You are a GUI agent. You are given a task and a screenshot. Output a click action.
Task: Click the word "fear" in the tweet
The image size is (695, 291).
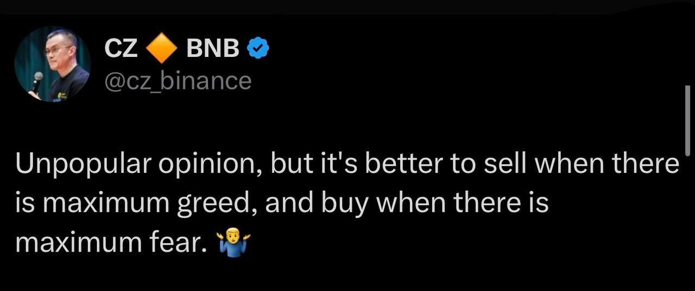(183, 242)
